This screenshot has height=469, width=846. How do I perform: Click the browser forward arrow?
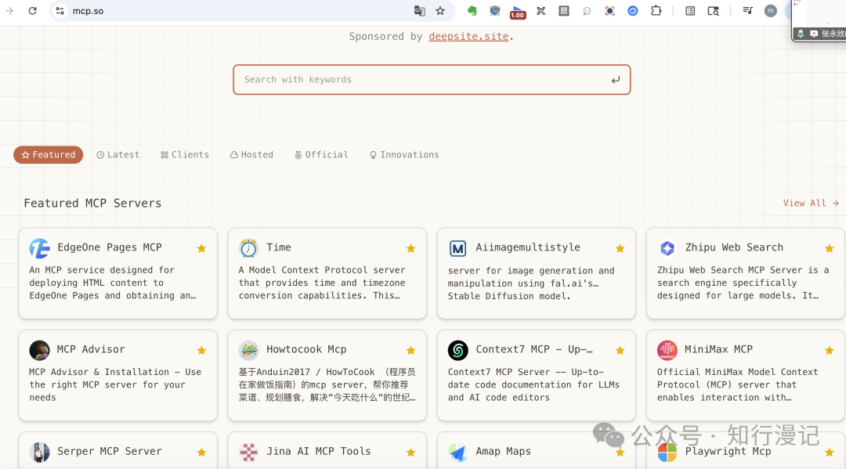(9, 11)
